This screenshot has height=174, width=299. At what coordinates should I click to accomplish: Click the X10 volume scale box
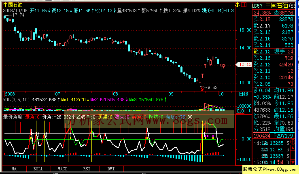pyautogui.click(x=240, y=111)
